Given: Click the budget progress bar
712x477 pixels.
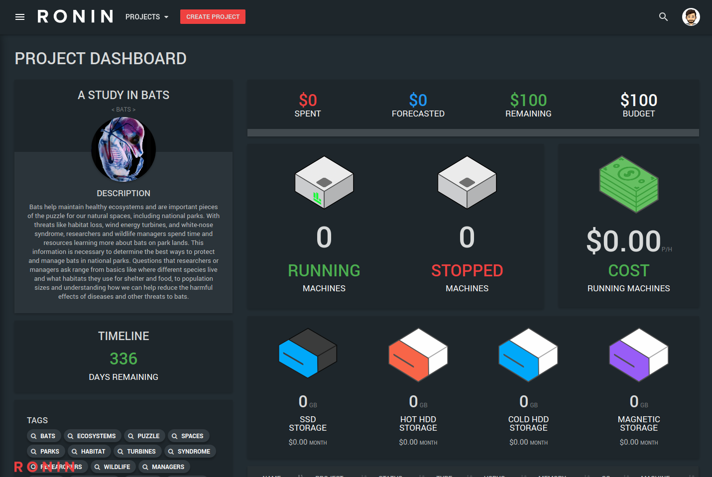Looking at the screenshot, I should coord(473,132).
